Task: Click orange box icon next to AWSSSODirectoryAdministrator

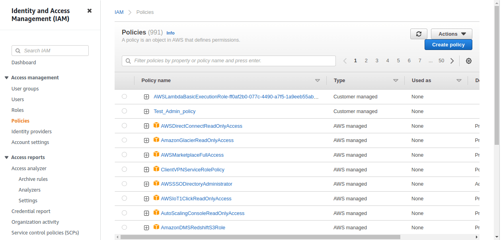Action: (156, 183)
